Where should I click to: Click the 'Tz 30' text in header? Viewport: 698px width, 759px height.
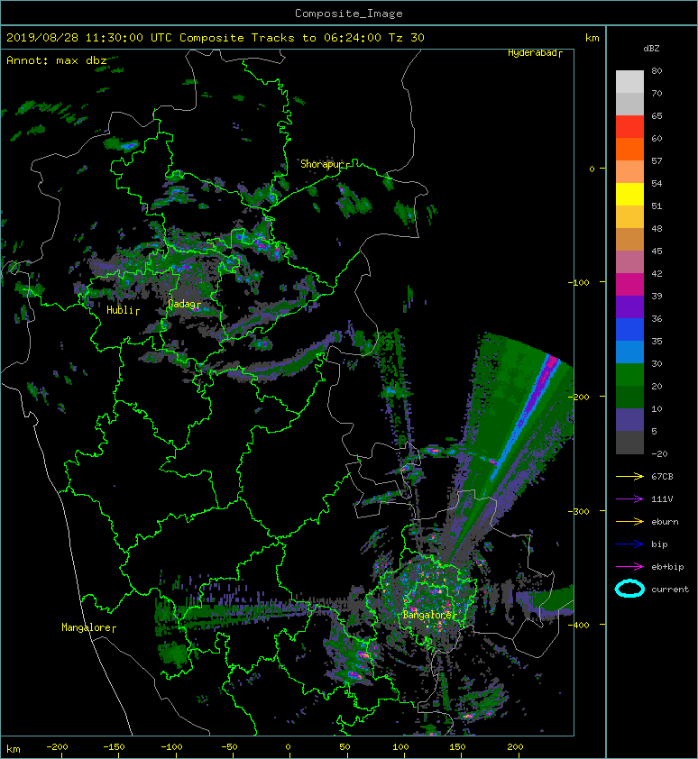click(x=407, y=38)
